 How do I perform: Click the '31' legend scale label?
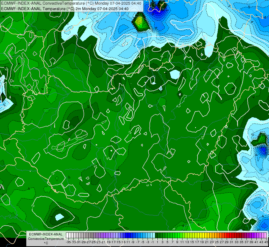(x=232, y=242)
